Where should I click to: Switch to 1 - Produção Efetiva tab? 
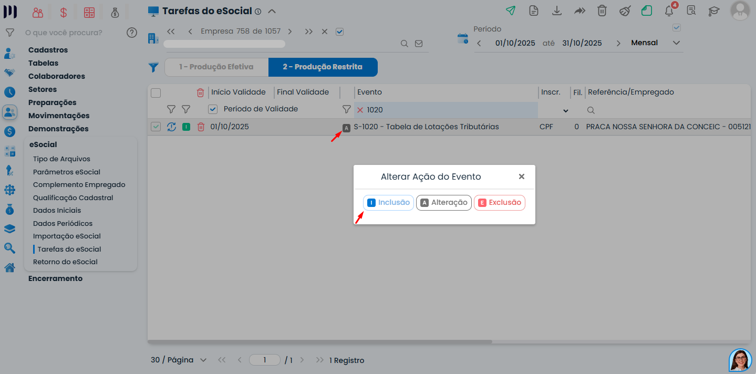pos(216,67)
